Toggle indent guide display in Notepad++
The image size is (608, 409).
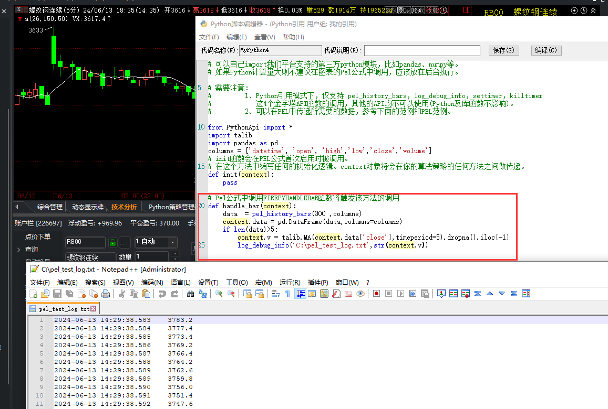pos(301,294)
